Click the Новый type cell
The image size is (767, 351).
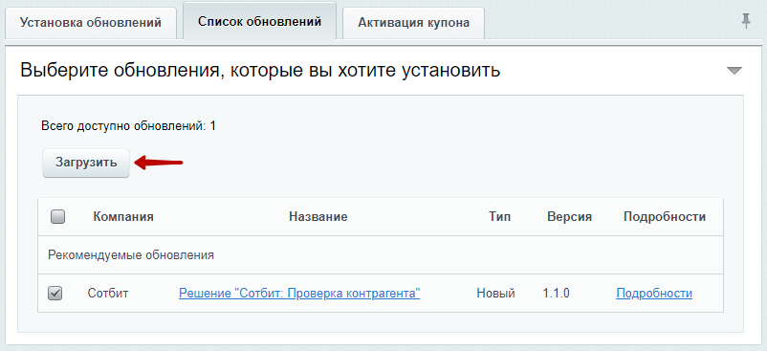click(496, 294)
